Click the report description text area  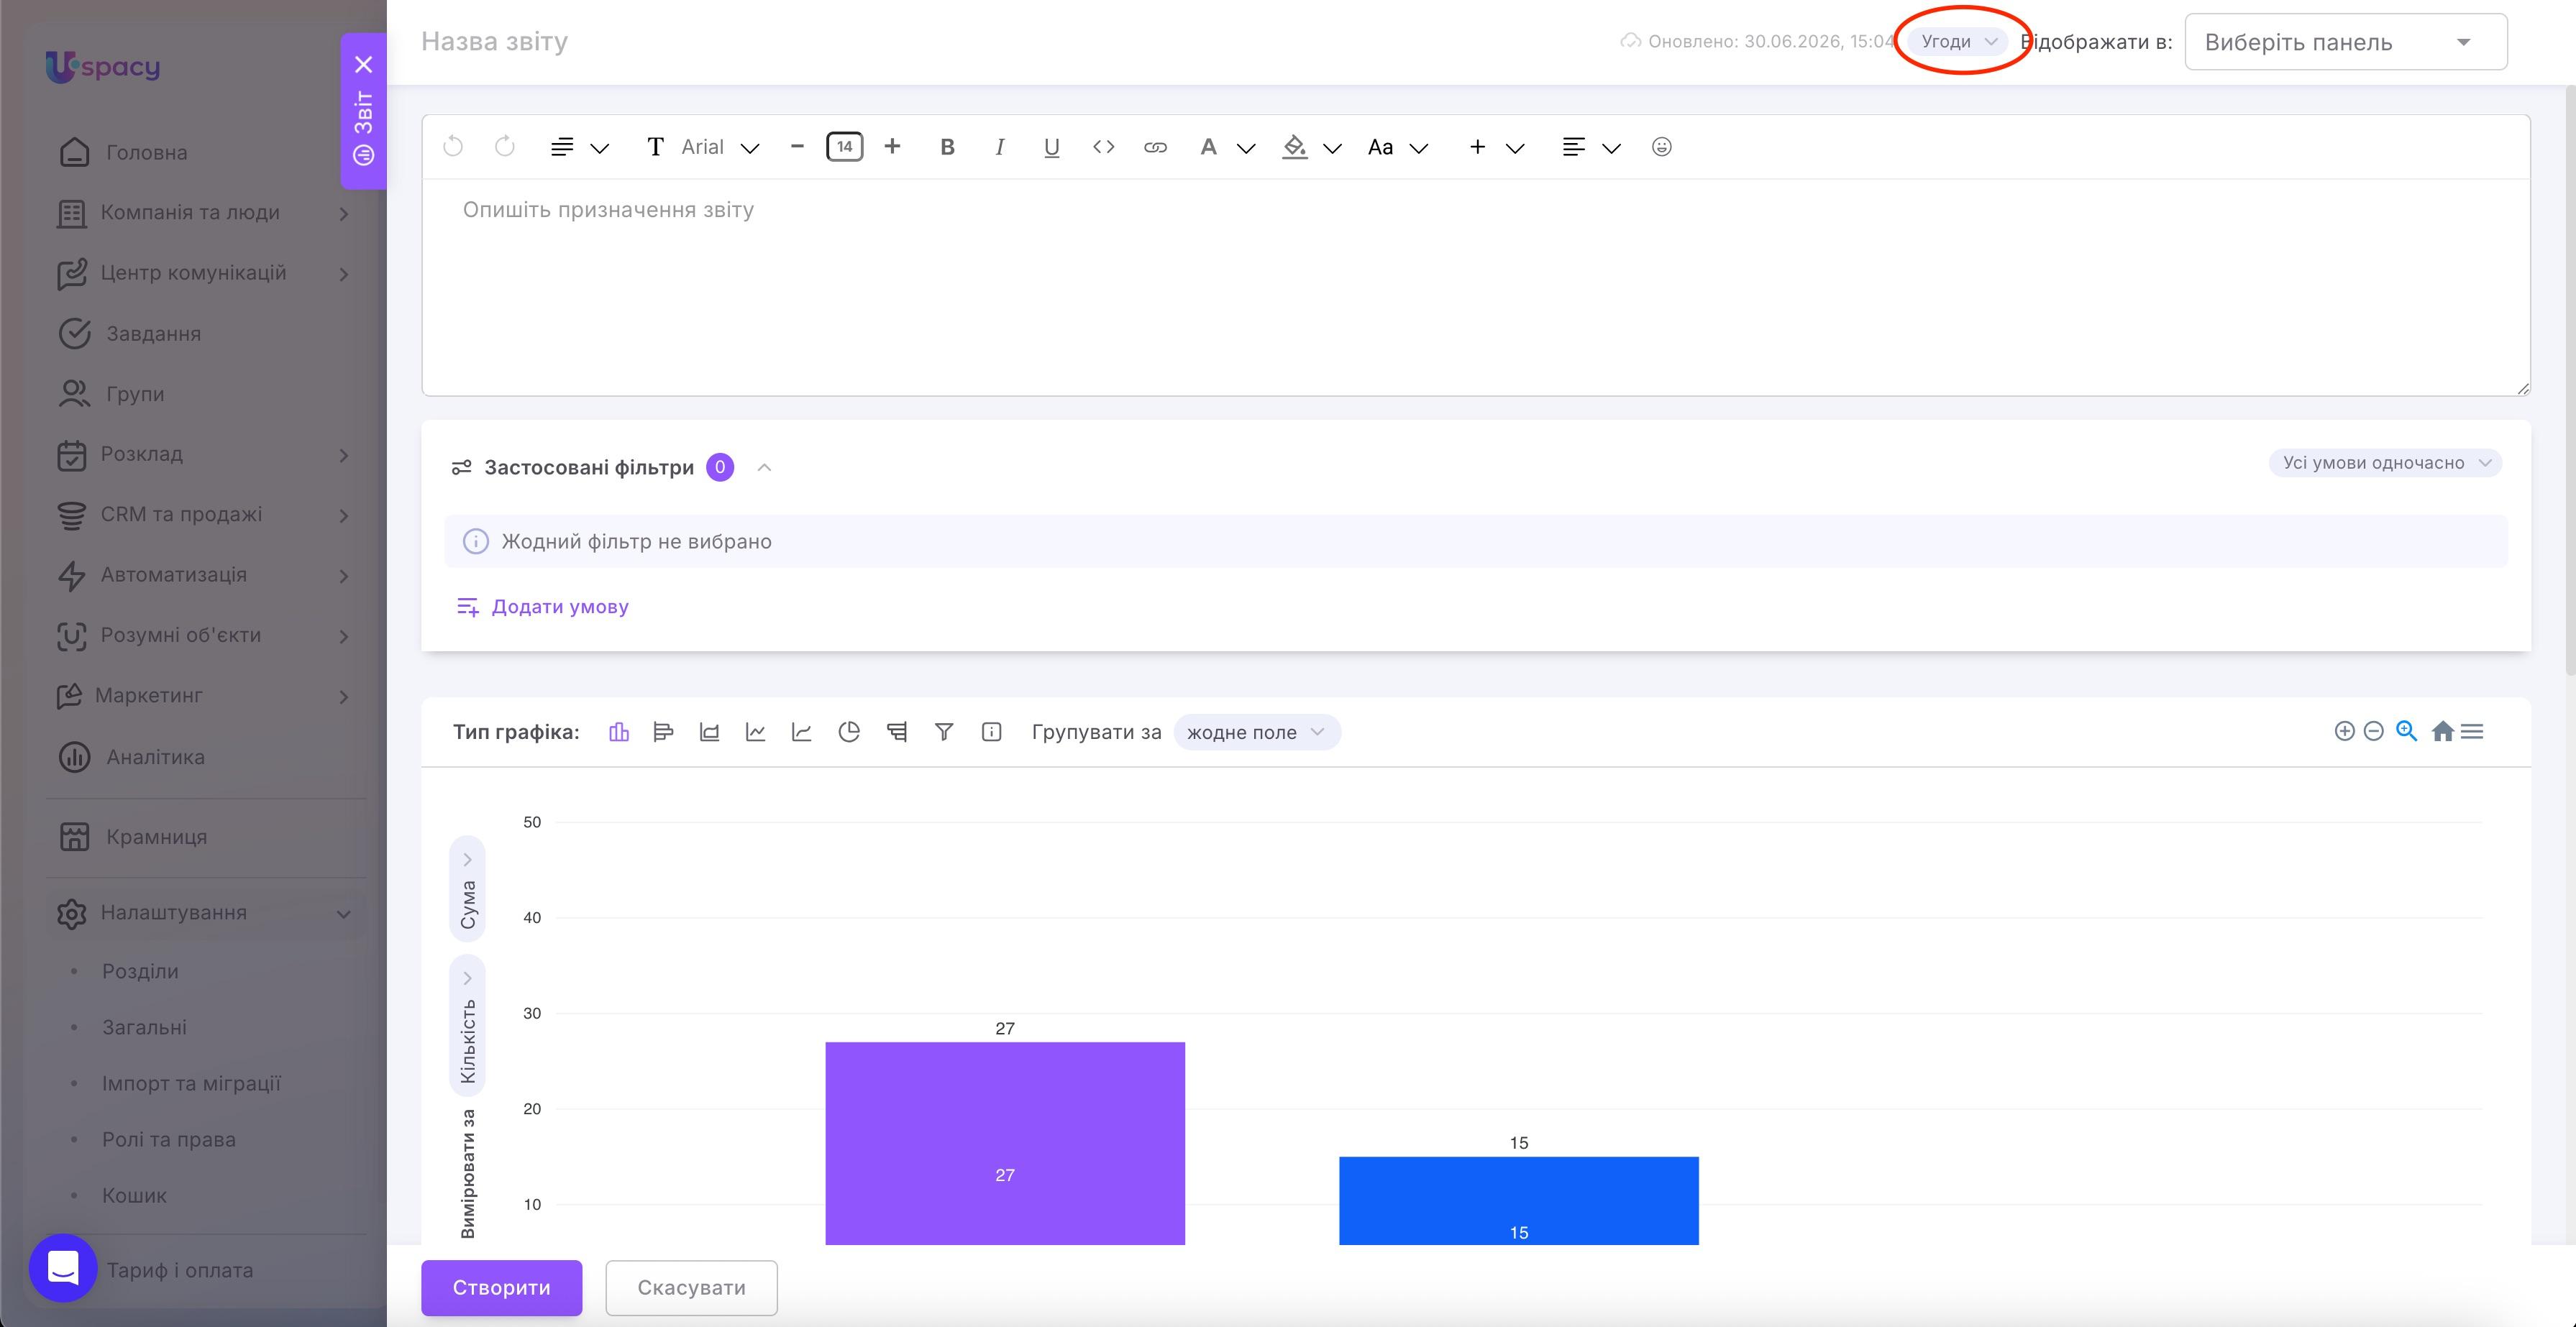[x=1476, y=287]
